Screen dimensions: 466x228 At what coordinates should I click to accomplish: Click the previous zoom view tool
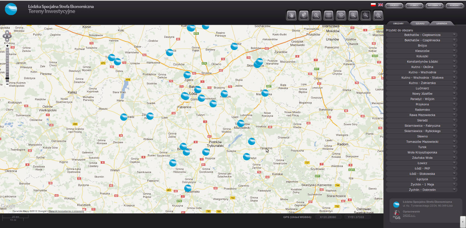point(353,15)
